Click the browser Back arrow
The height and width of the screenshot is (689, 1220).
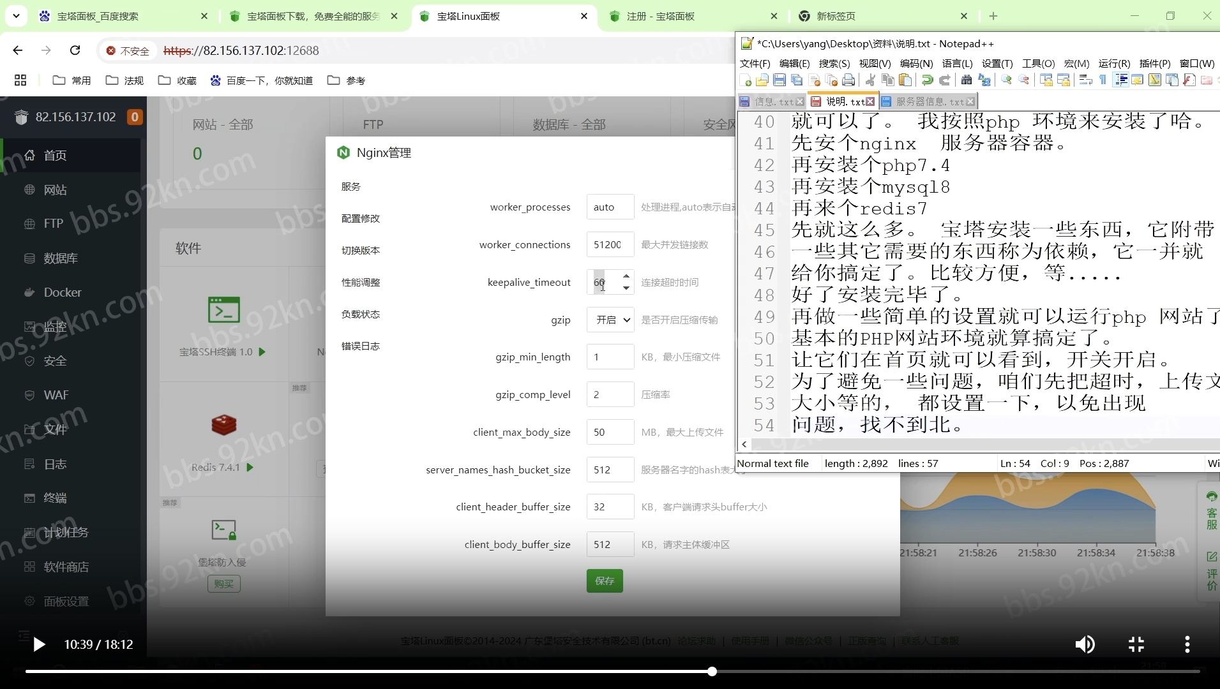tap(18, 50)
